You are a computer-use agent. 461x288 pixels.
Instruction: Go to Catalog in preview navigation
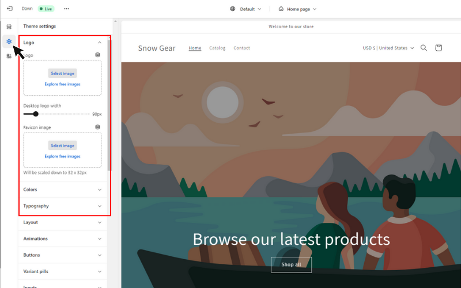pos(217,48)
